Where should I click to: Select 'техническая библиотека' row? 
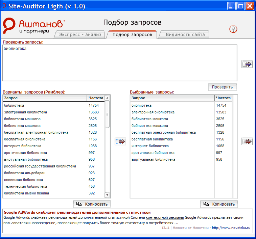pos(53,187)
